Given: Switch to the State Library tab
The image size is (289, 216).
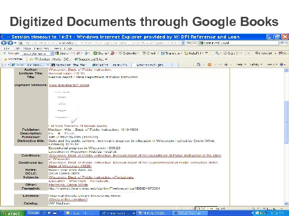Looking at the screenshot, I should pos(71,65).
